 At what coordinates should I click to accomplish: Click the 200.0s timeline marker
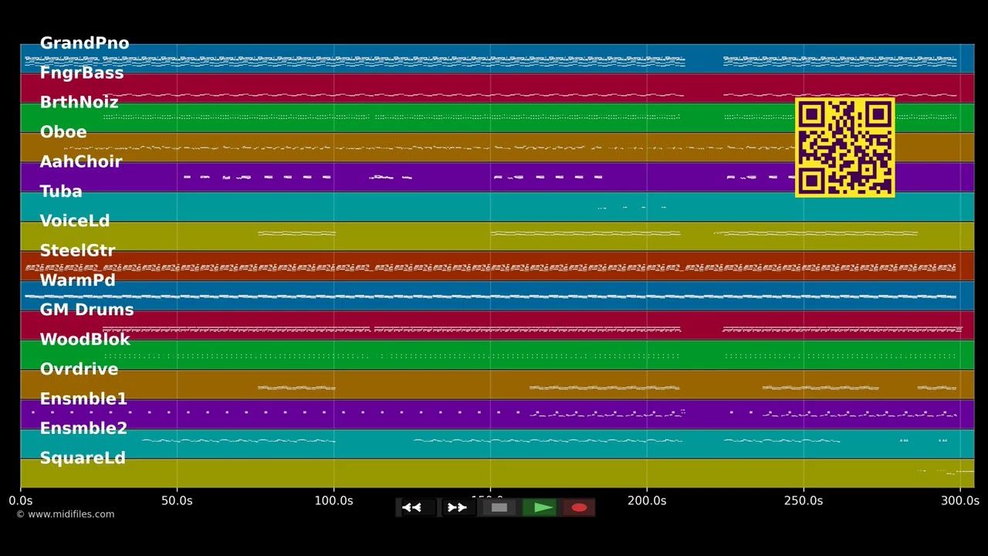[x=647, y=500]
